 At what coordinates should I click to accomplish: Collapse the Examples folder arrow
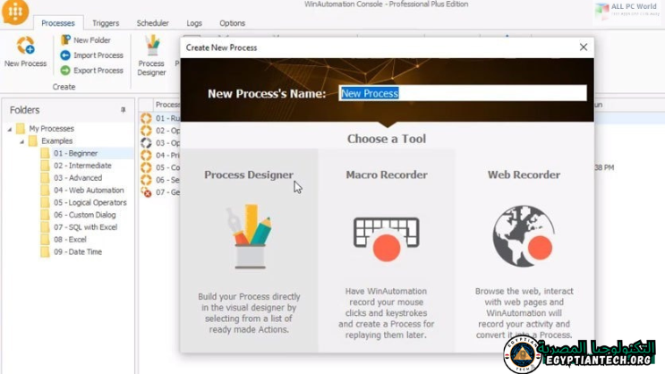coord(22,141)
